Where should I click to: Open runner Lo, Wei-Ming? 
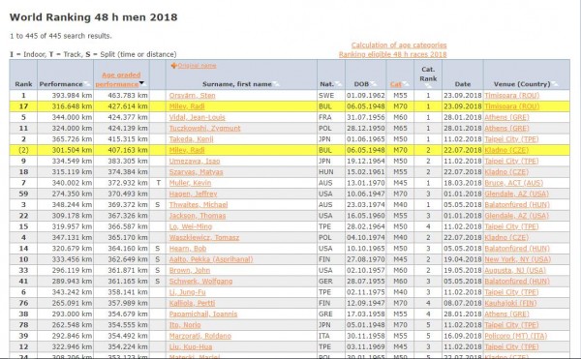[x=191, y=226]
